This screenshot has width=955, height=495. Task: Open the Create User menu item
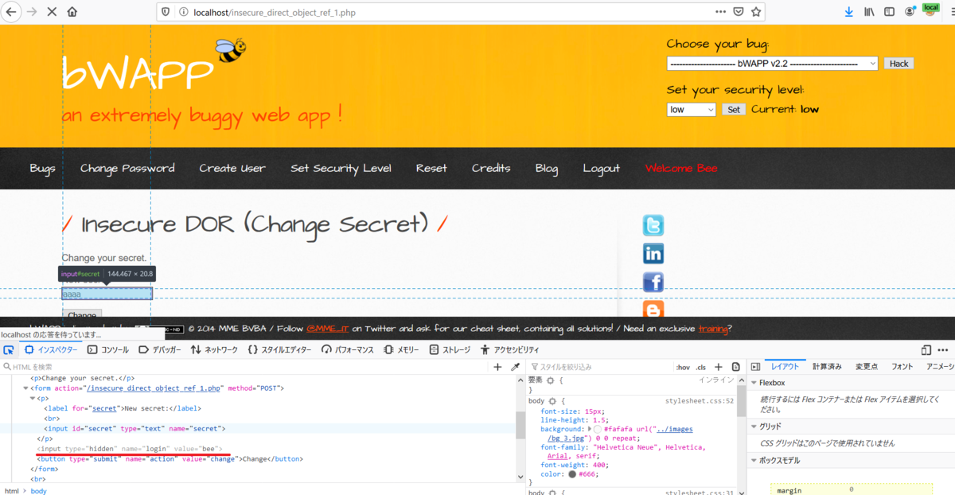[232, 169]
